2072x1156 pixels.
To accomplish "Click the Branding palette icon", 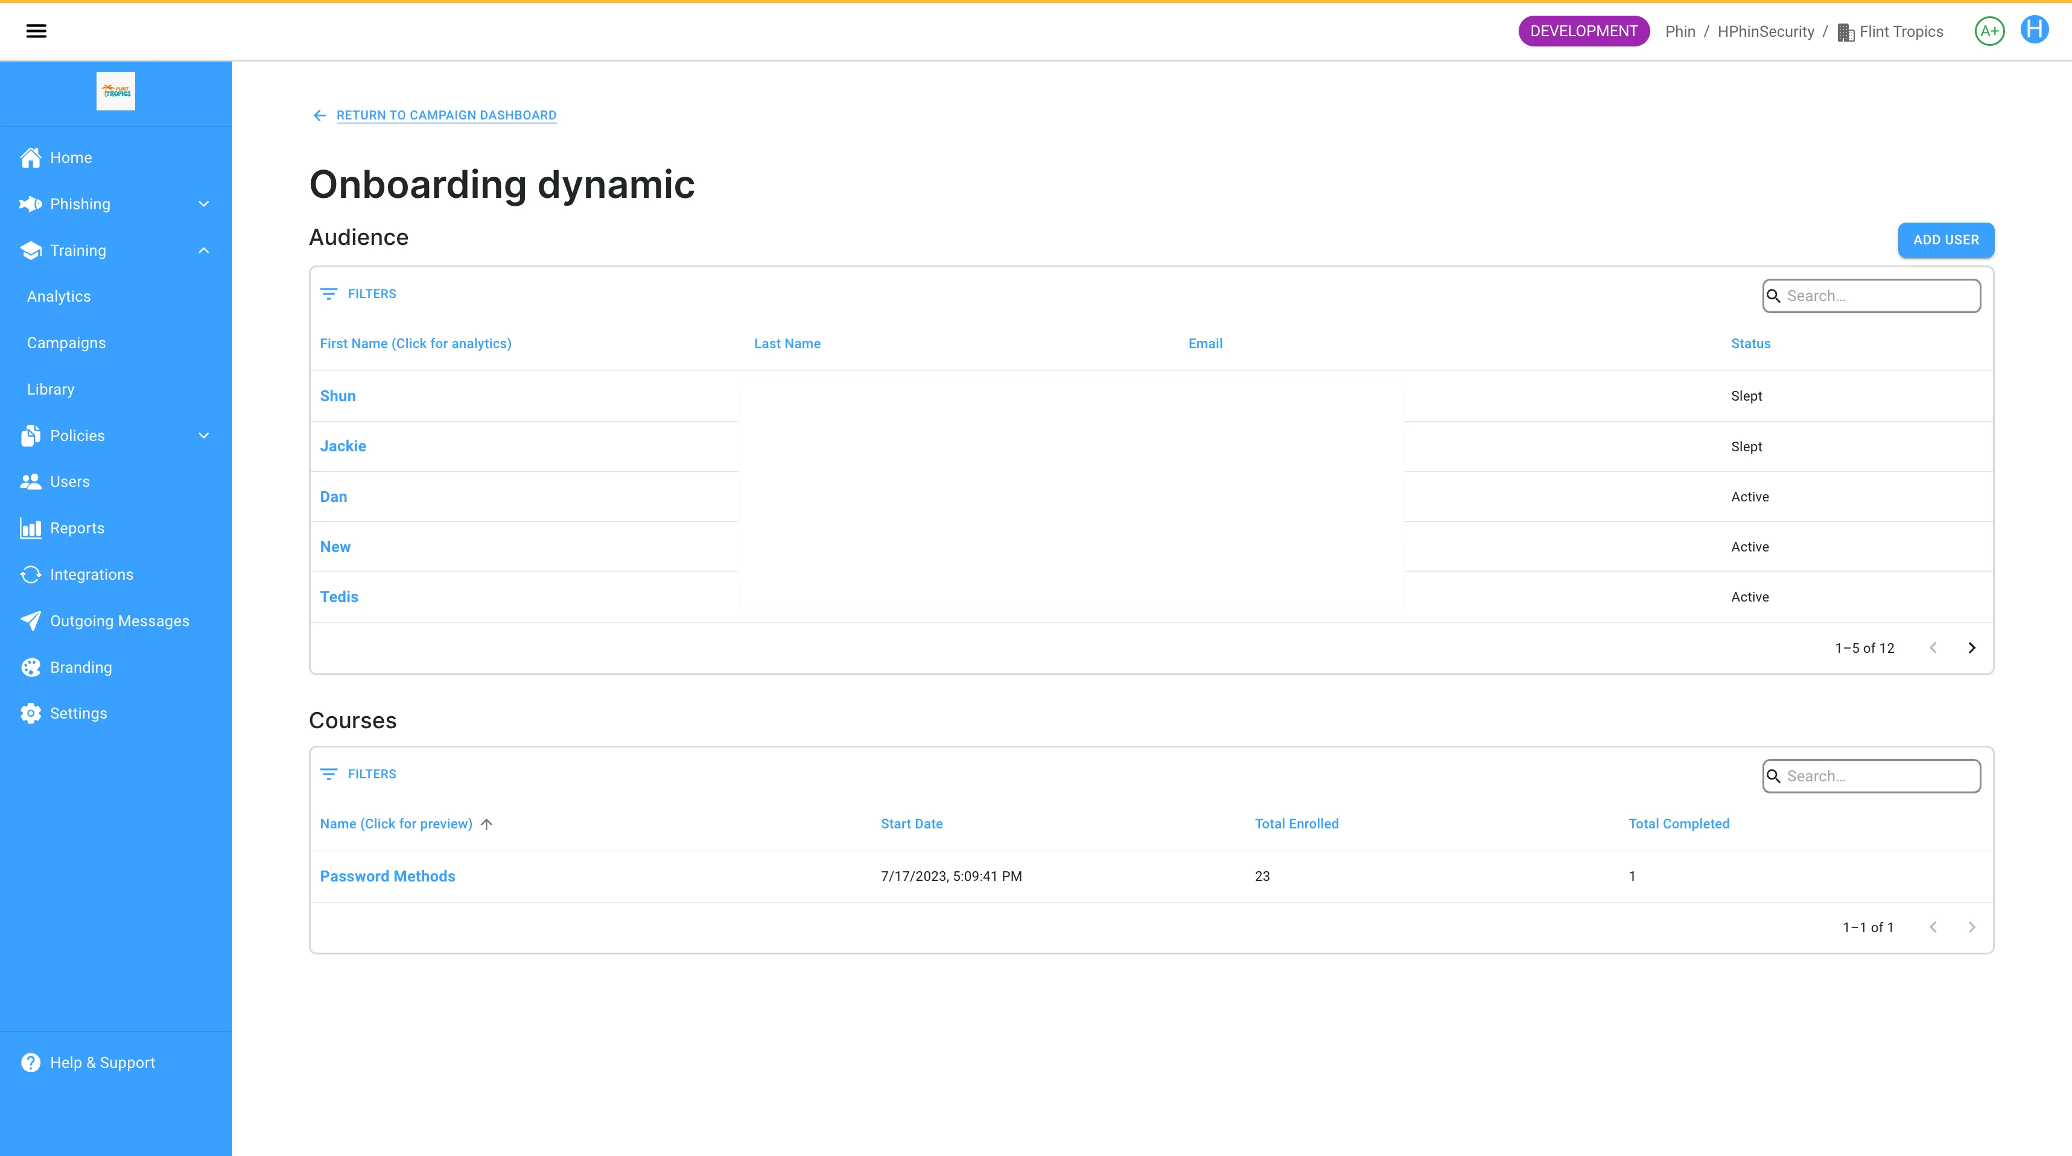I will pyautogui.click(x=31, y=667).
